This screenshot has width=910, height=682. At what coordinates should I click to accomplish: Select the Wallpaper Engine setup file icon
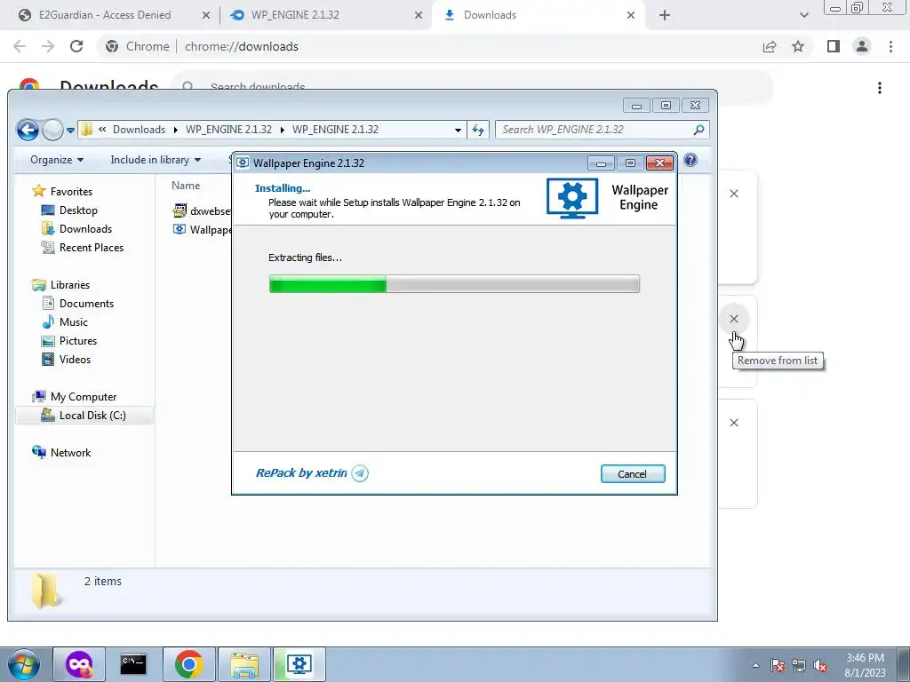coord(180,229)
